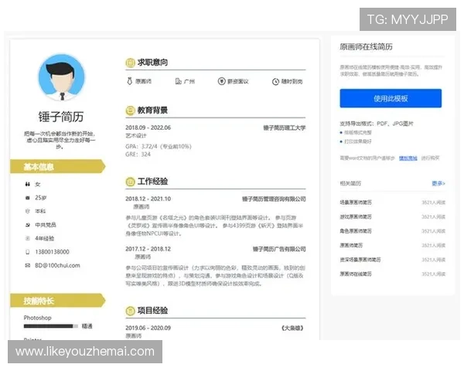Click the job position tie icon
Screen dimensions: 464x371
(129, 81)
